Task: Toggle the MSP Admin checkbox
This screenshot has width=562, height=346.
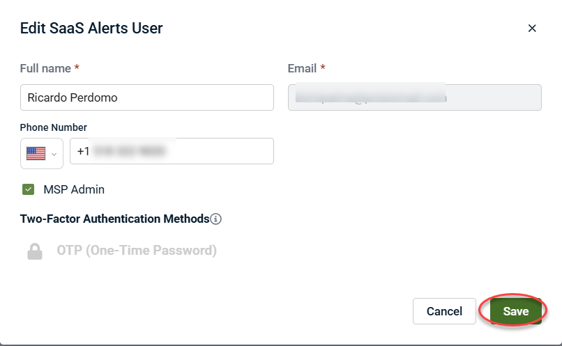Action: point(29,189)
